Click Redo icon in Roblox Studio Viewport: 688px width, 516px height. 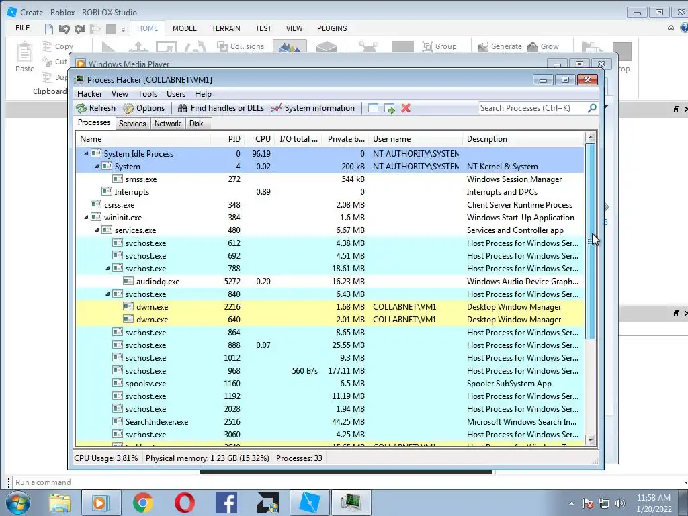80,29
